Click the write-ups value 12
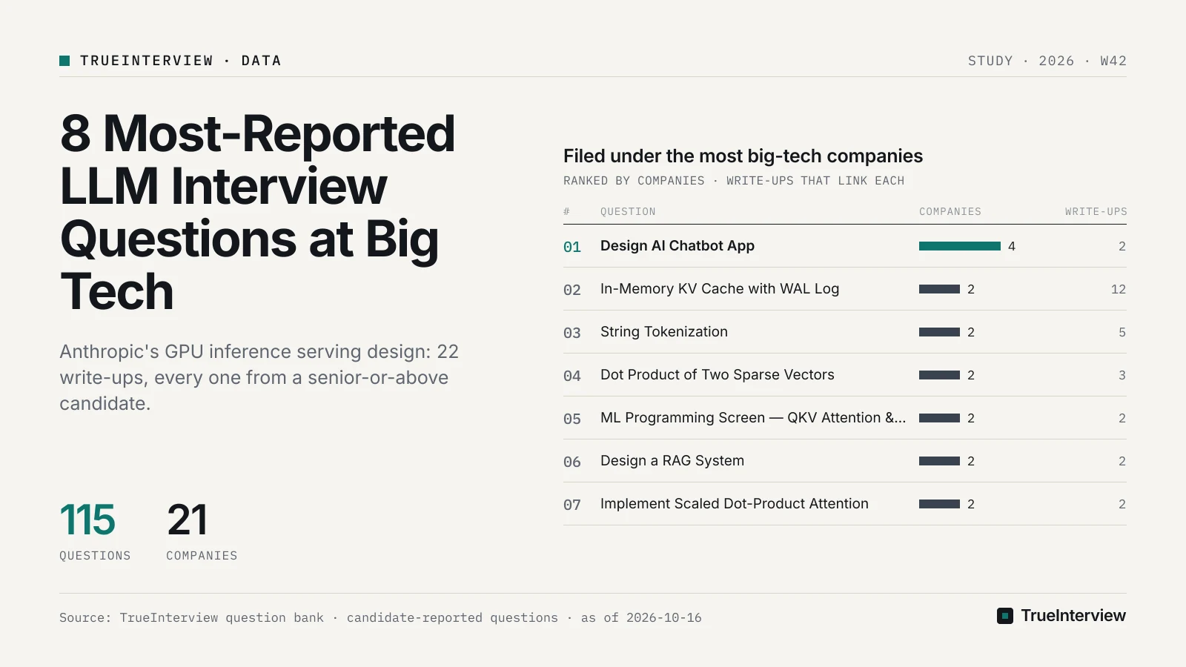Image resolution: width=1186 pixels, height=667 pixels. pos(1119,289)
